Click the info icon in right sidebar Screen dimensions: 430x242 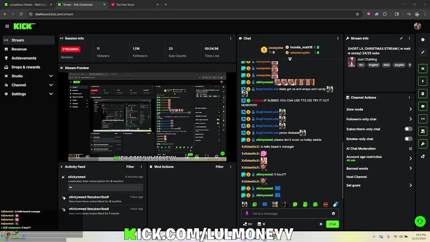point(423,40)
